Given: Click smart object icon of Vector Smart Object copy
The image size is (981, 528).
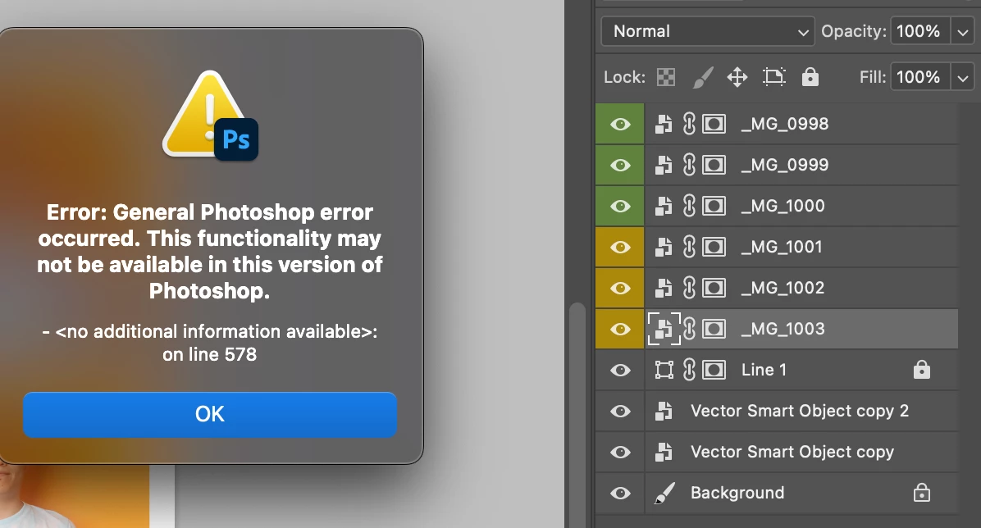Looking at the screenshot, I should click(x=664, y=453).
